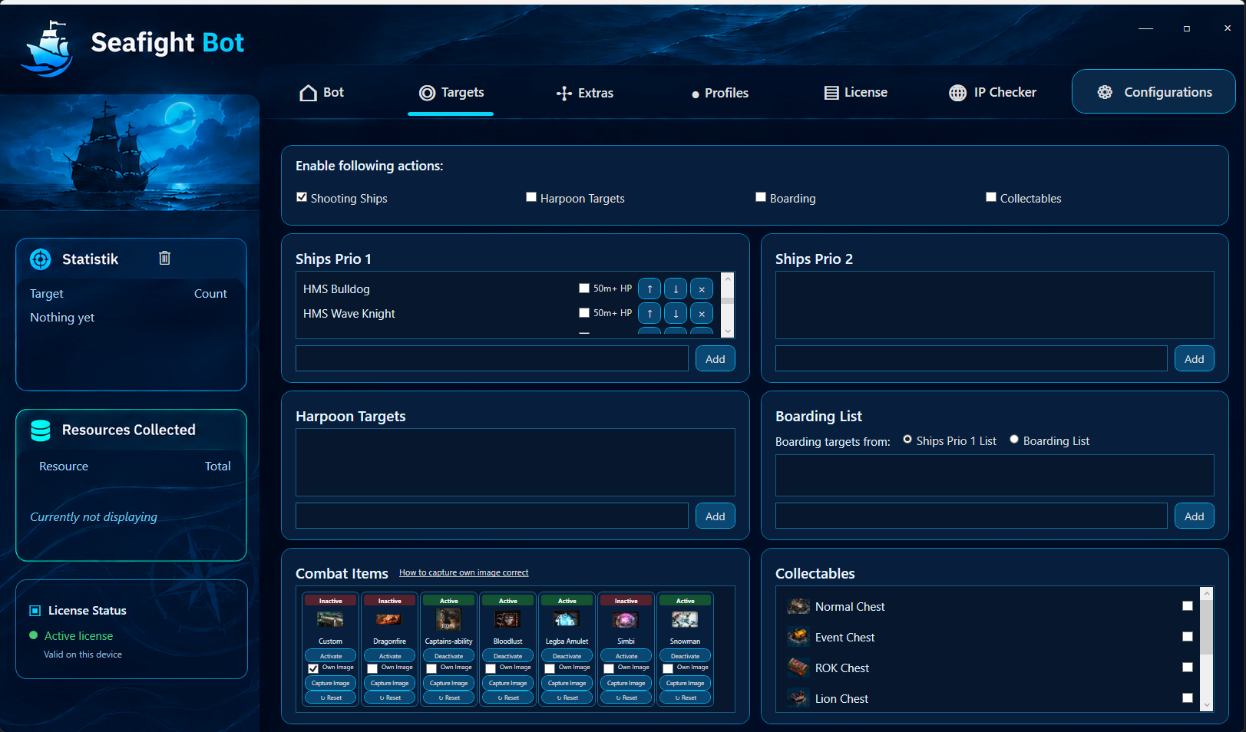
Task: Add entry to Harpoon Targets
Action: click(x=716, y=516)
